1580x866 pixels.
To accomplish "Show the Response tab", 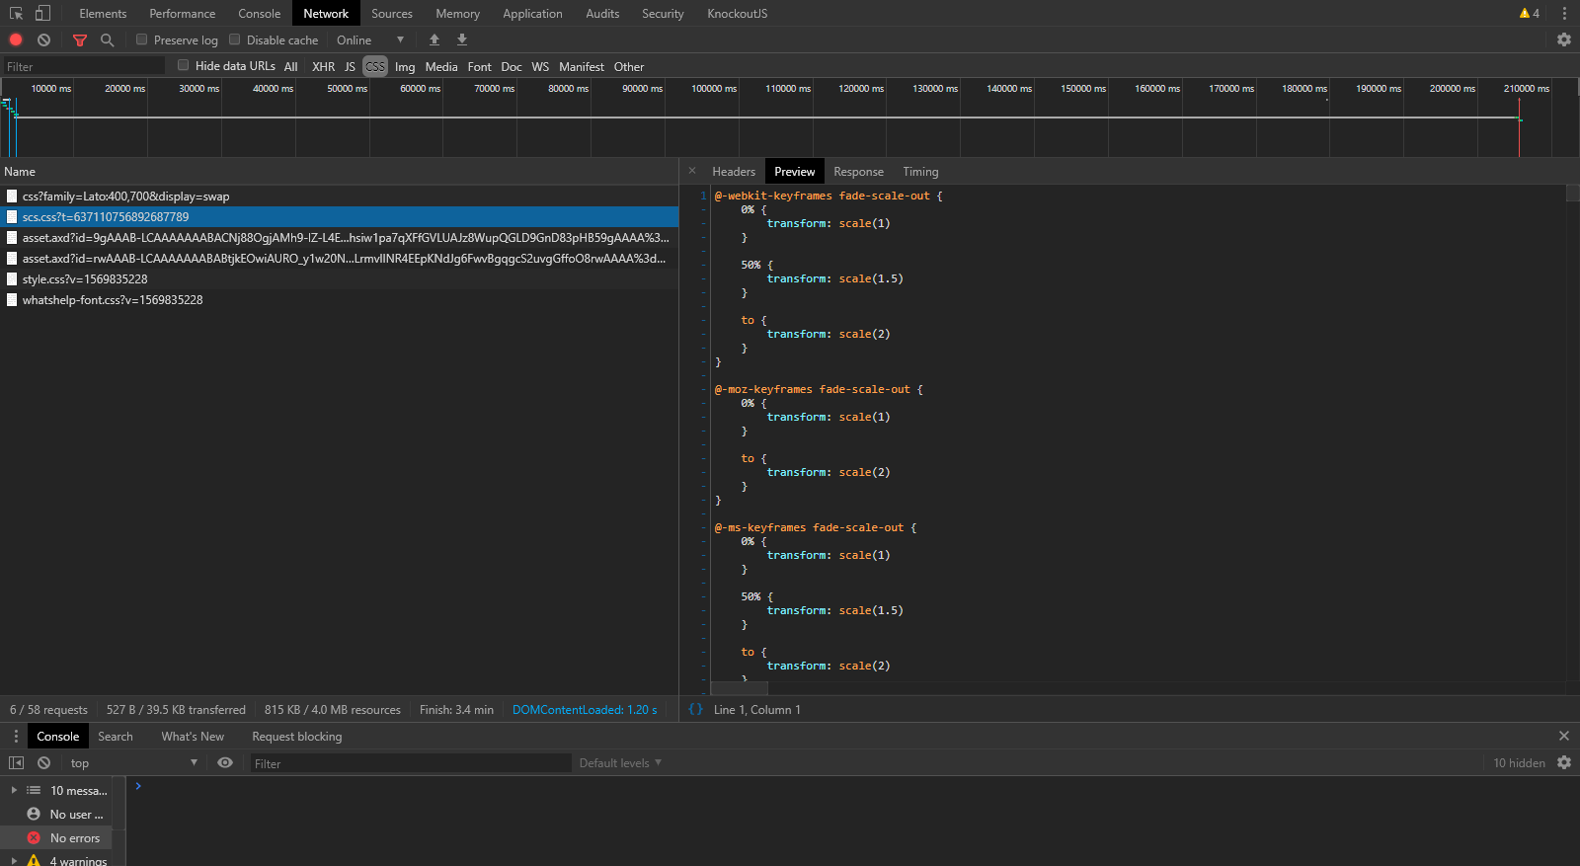I will [x=858, y=171].
